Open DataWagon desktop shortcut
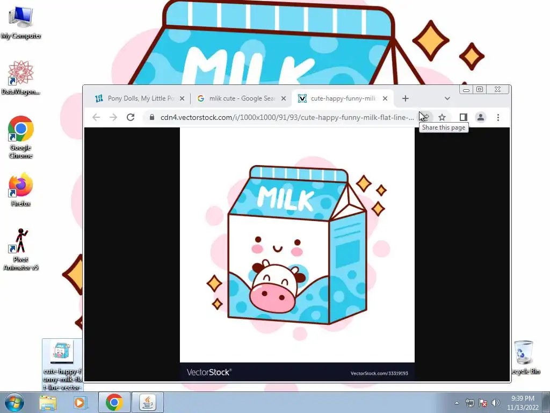Image resolution: width=550 pixels, height=413 pixels. [21, 77]
